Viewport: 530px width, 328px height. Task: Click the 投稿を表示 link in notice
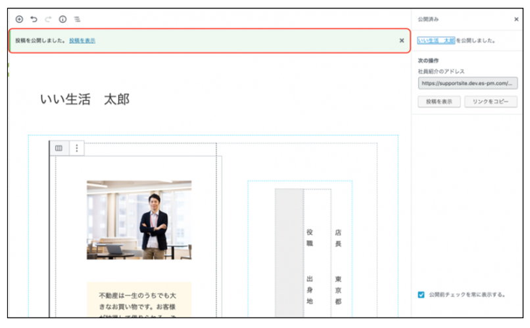[x=82, y=41]
